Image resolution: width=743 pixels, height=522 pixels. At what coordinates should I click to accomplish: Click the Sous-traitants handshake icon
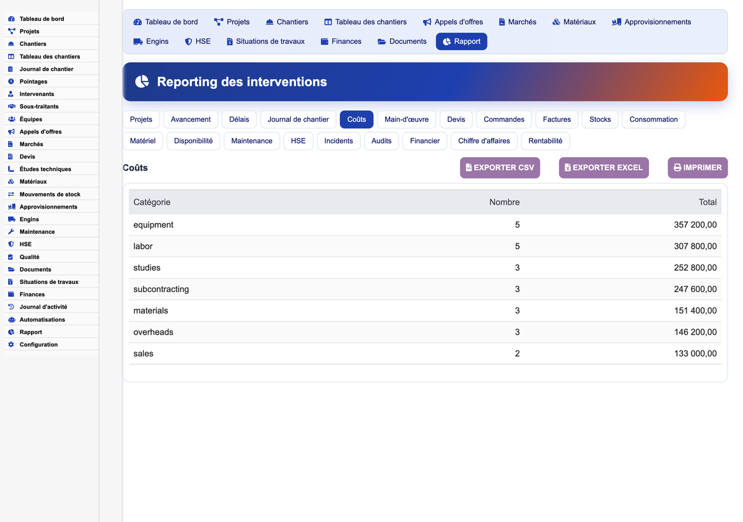[x=11, y=106]
